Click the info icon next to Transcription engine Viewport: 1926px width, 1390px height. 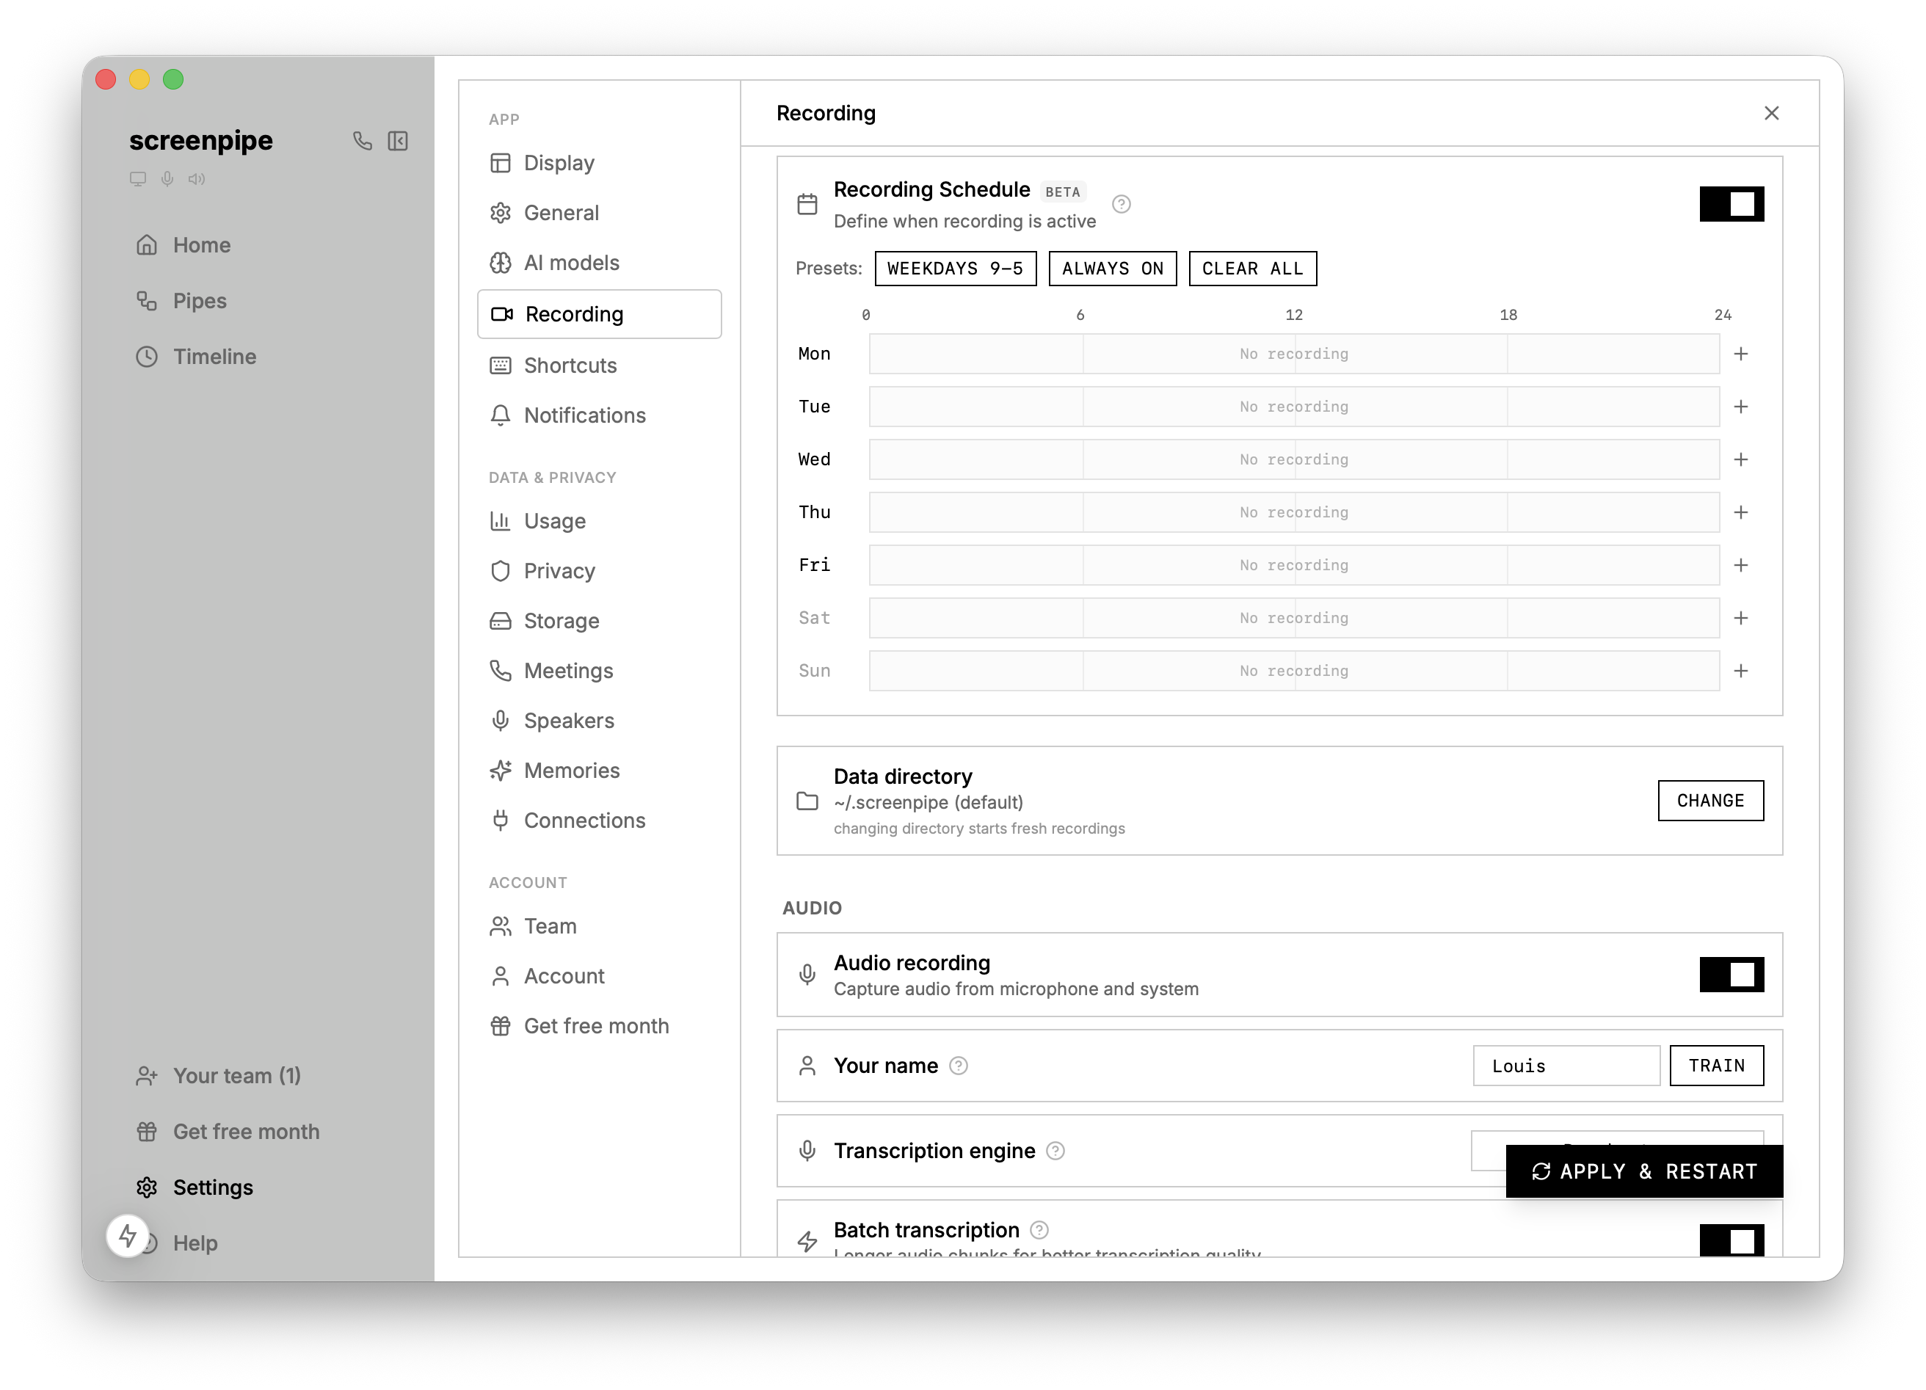point(1055,1151)
